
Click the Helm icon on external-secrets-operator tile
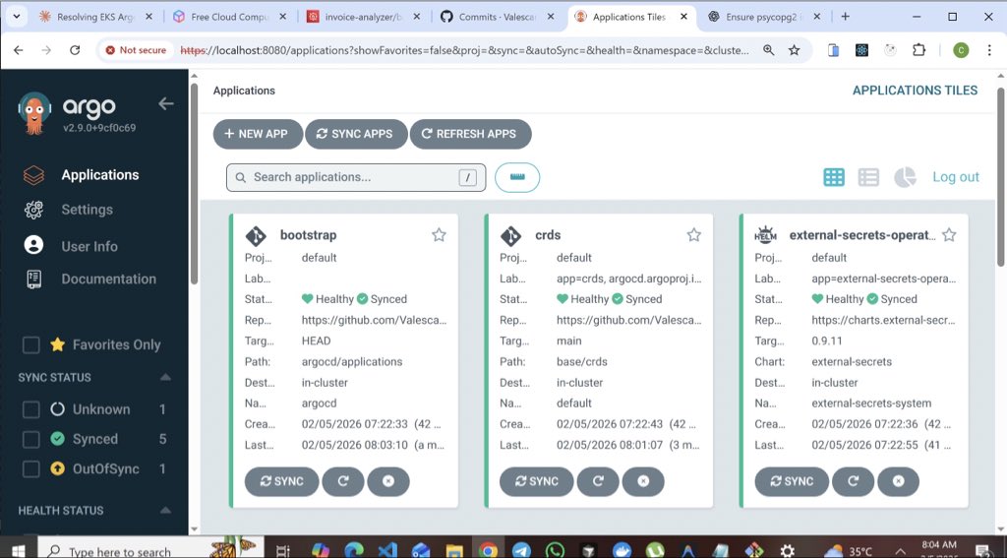click(765, 235)
